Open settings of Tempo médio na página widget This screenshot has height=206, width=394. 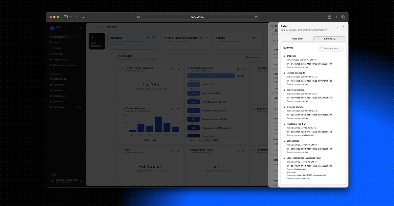click(172, 69)
